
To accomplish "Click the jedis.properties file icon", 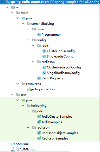I will tap(29, 89).
